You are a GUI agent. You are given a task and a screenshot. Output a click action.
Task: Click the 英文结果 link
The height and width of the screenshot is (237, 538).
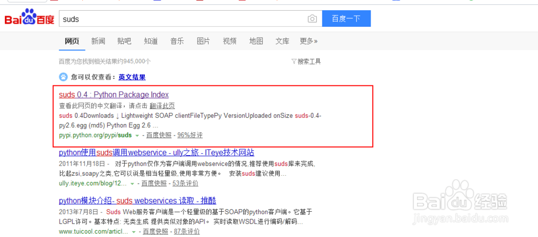click(132, 77)
